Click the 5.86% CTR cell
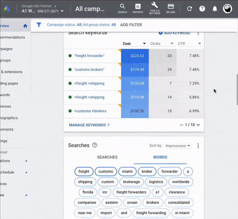Screen dimensions: 238x219 [190, 97]
